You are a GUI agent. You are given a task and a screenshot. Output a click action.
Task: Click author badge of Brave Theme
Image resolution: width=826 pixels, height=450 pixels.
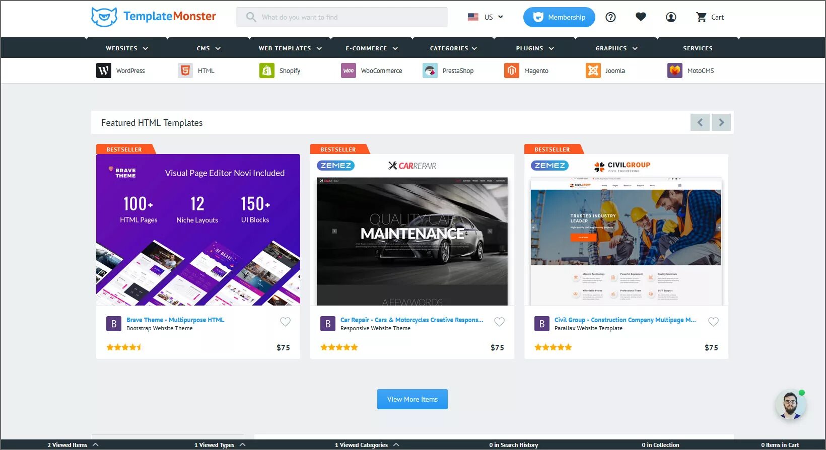pos(114,324)
